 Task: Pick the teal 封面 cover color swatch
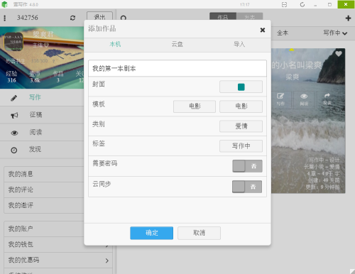click(241, 87)
